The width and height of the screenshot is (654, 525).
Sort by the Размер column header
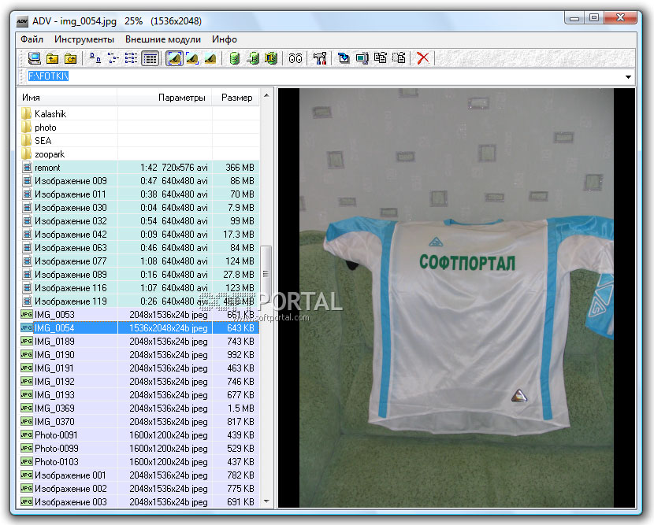(x=236, y=98)
